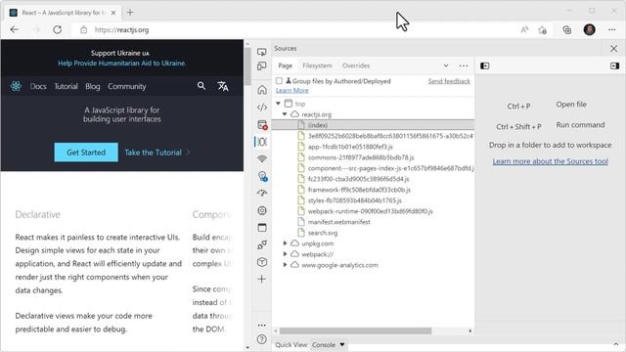Open the user profile avatar

click(x=589, y=29)
